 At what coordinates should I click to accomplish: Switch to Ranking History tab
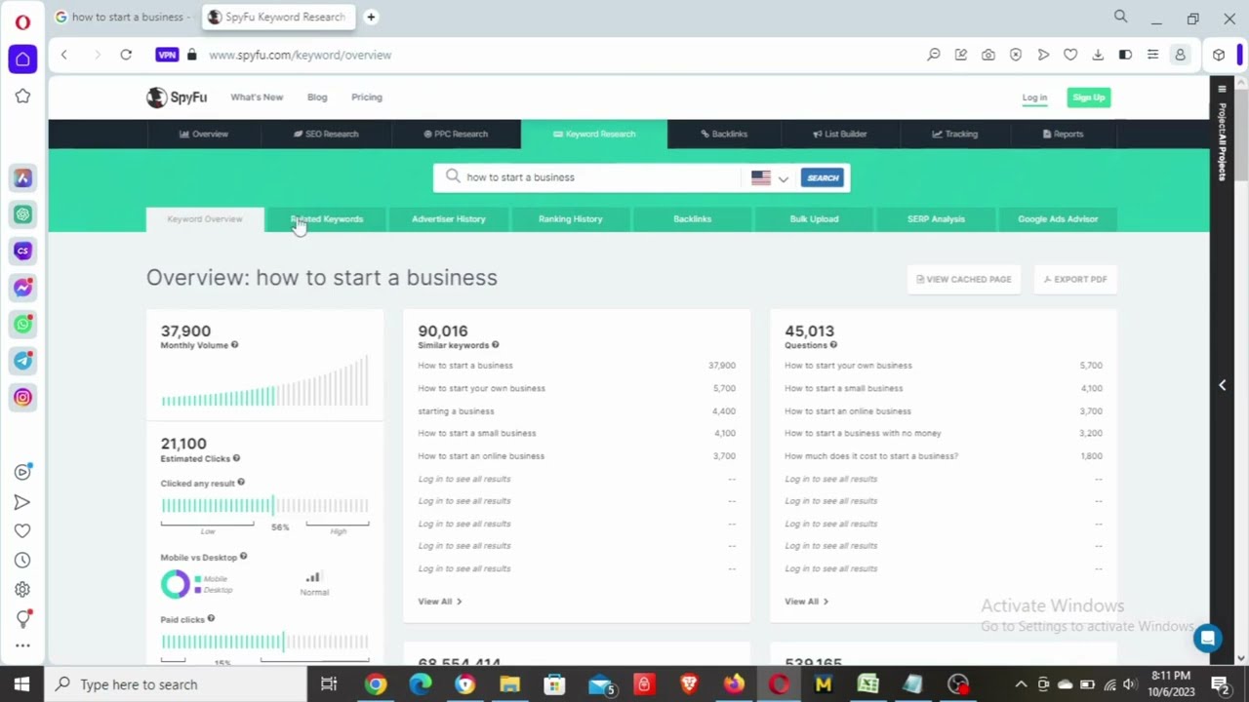(x=571, y=219)
